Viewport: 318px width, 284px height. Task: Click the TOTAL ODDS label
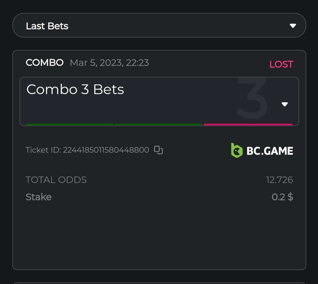click(x=56, y=180)
